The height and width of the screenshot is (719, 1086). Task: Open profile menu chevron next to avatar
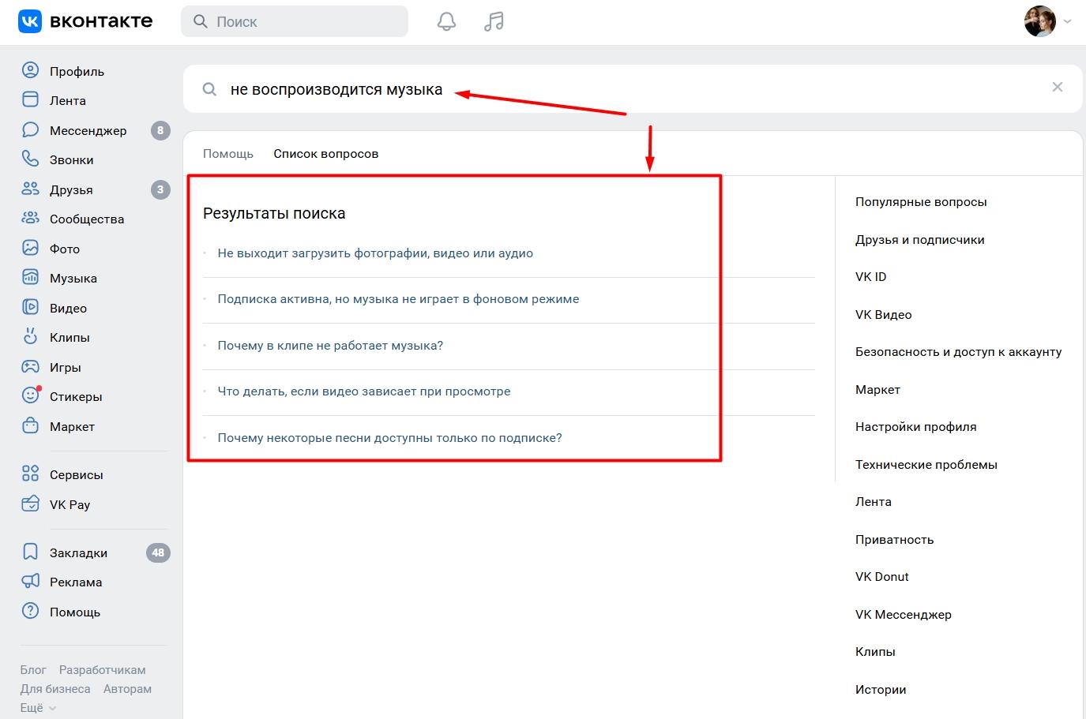pos(1068,22)
